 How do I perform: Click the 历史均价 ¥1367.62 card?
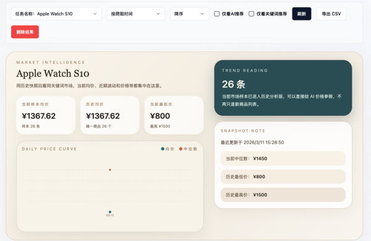[110, 115]
